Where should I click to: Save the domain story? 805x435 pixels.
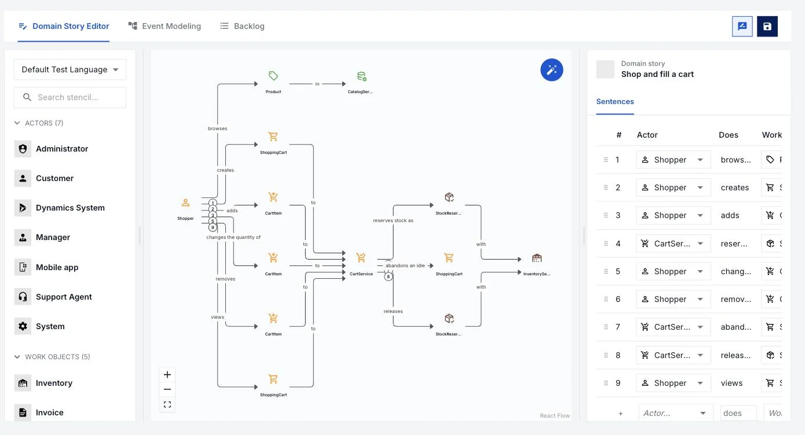(x=767, y=26)
